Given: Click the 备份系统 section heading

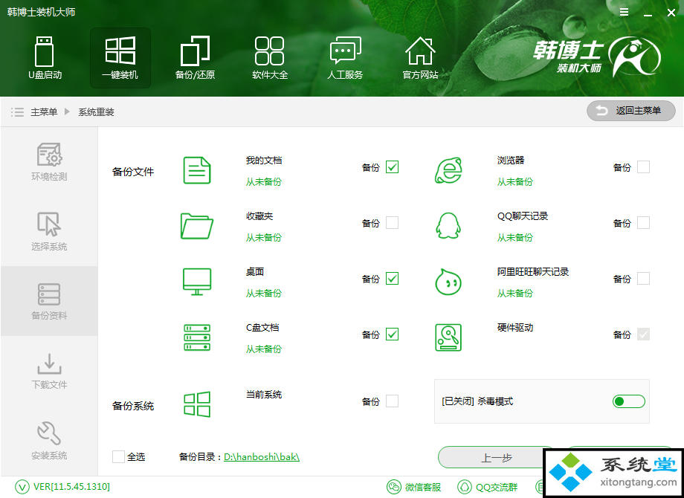Looking at the screenshot, I should 133,406.
